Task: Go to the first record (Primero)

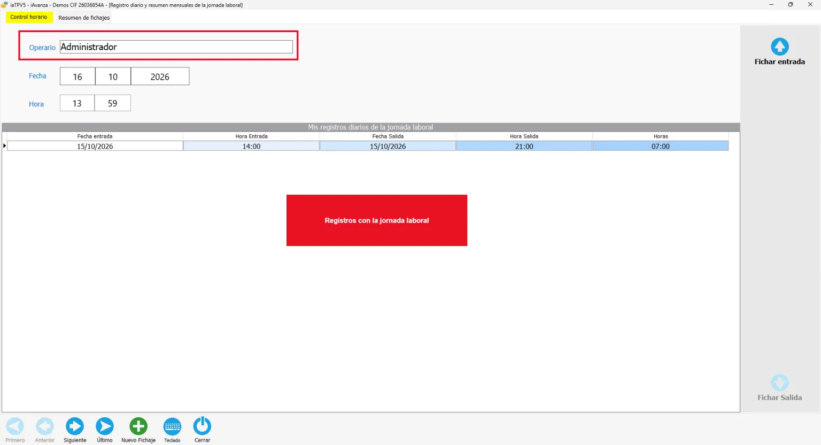Action: coord(15,426)
